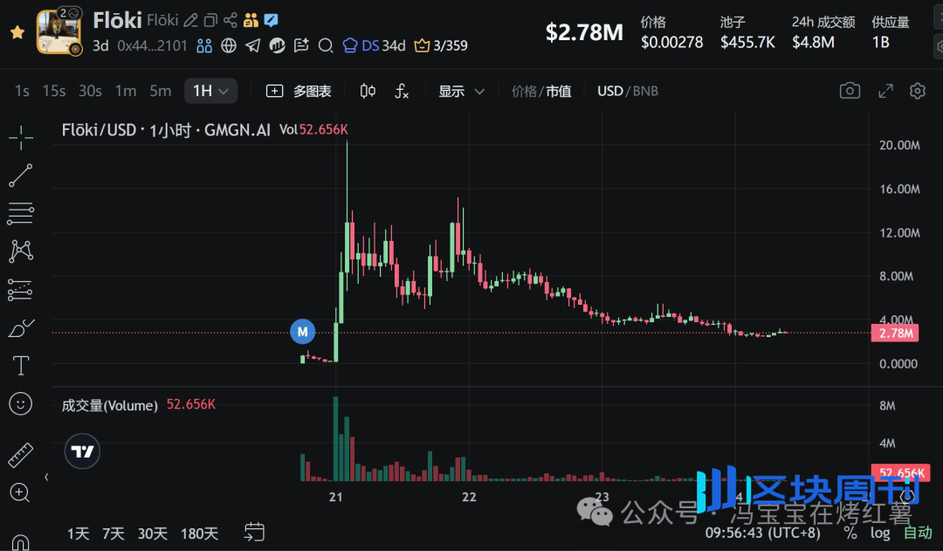The image size is (943, 551).
Task: Select the 5m timeframe tab
Action: (160, 91)
